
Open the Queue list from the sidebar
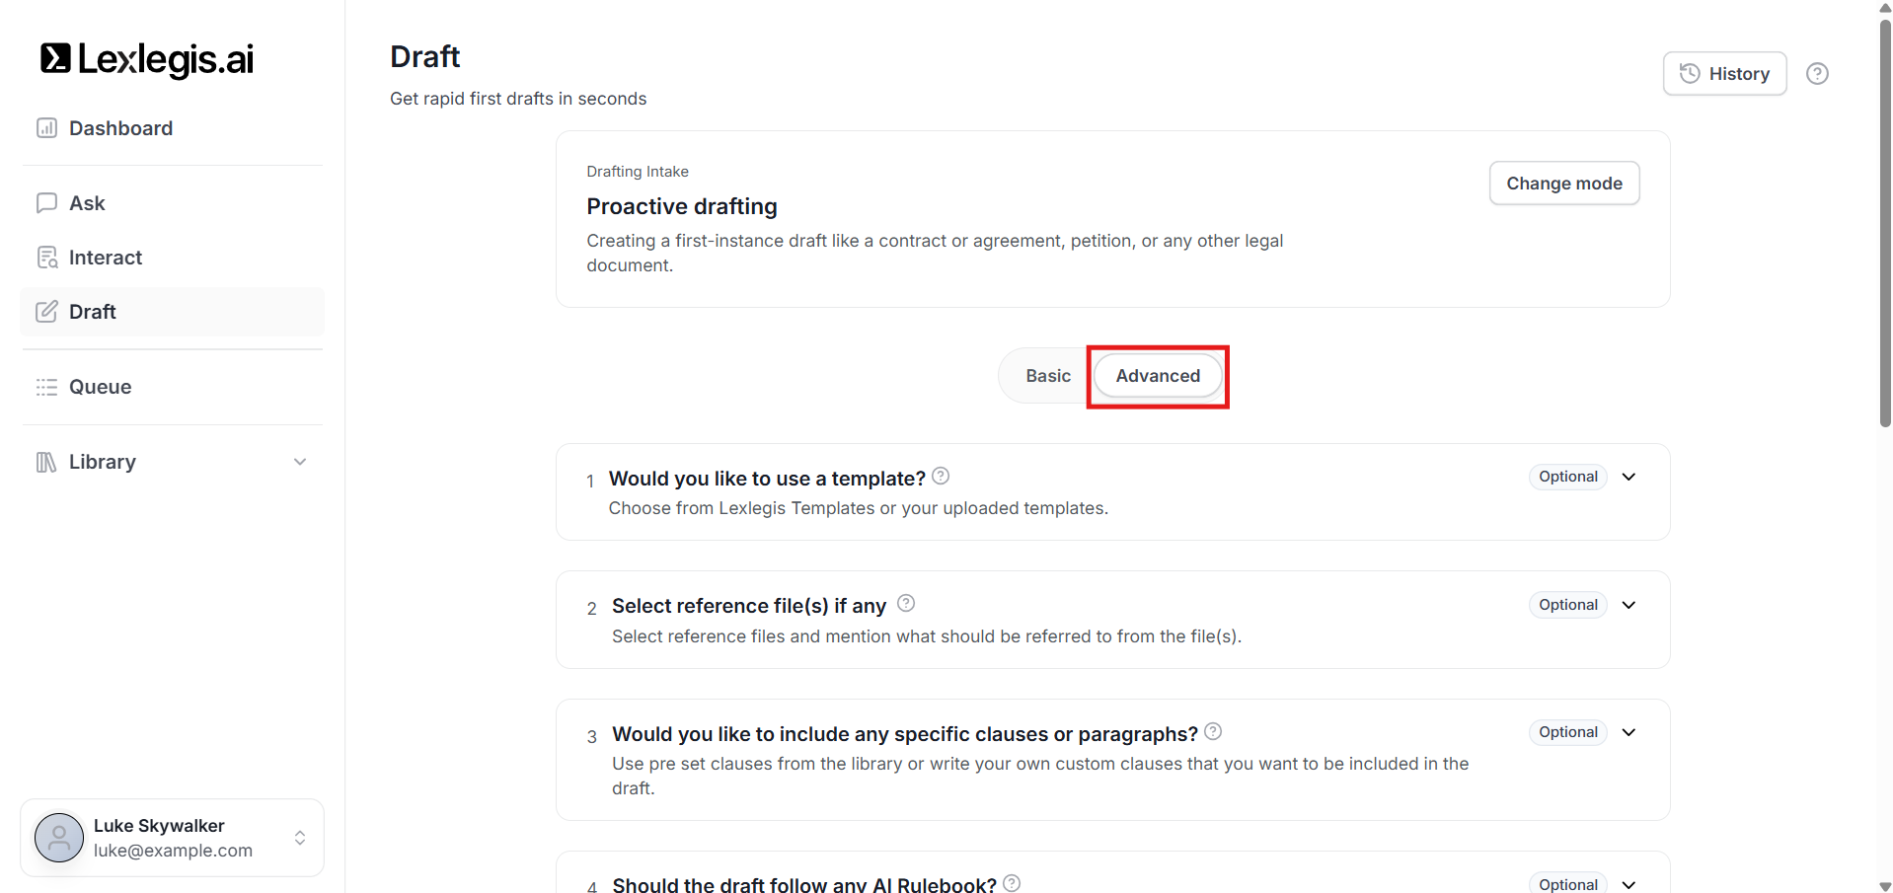pyautogui.click(x=100, y=387)
